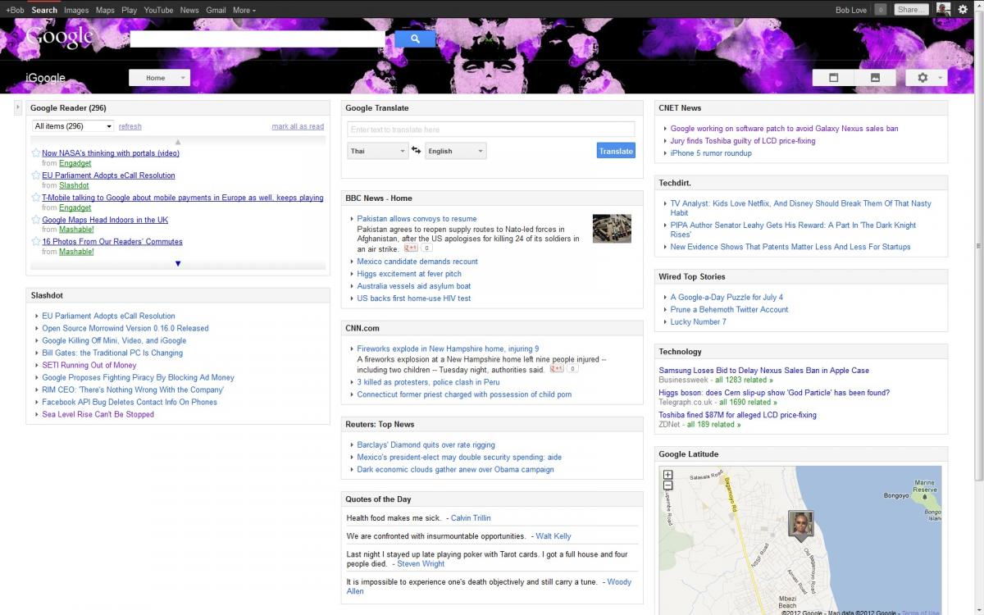Viewport: 984px width, 615px height.
Task: Open 'SETI Running Out of Money' link
Action: 89,365
